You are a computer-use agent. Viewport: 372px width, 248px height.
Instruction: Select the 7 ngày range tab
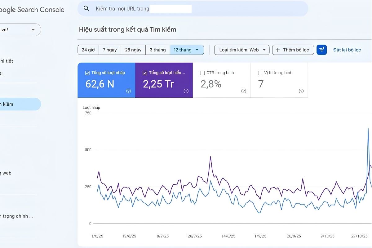(x=110, y=50)
